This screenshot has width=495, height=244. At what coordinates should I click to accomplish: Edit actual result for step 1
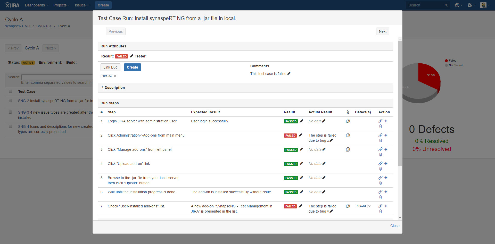[324, 121]
